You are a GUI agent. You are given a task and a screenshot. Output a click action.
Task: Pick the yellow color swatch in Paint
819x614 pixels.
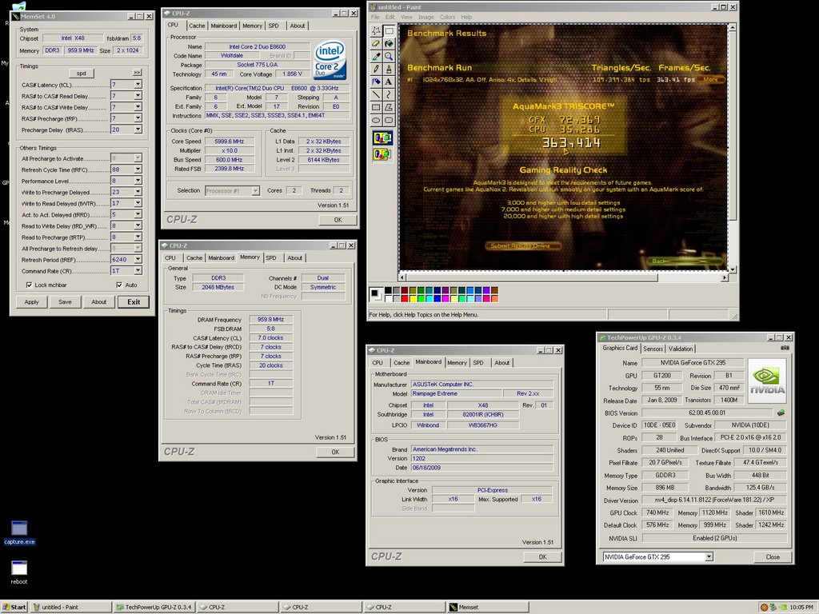[413, 299]
